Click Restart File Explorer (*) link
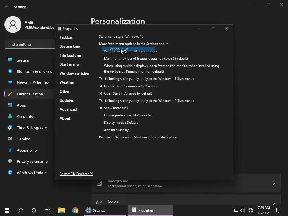Viewport: 288px width, 216px height. [x=76, y=174]
